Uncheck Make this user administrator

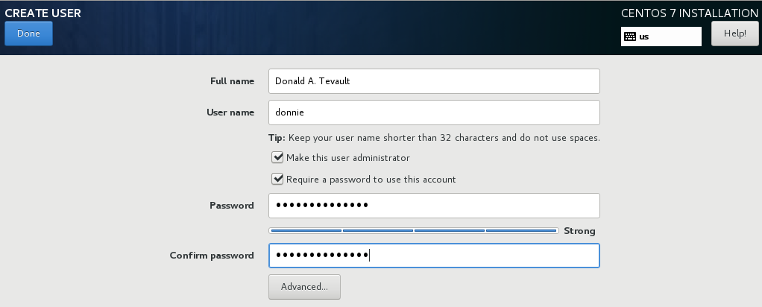[x=277, y=157]
